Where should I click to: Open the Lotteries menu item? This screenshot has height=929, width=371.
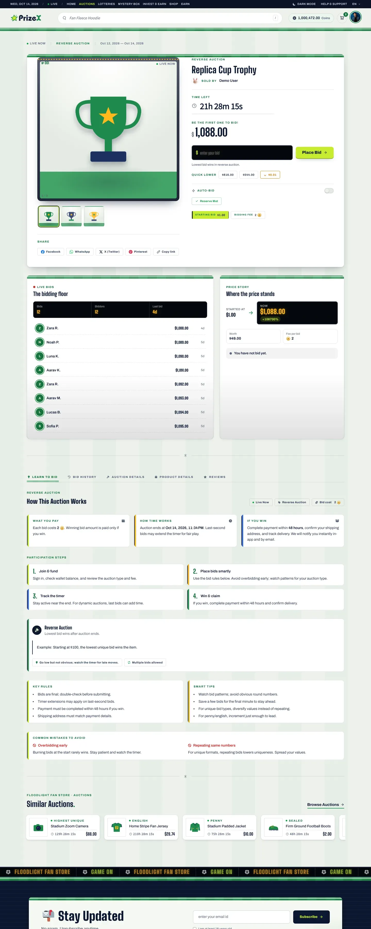[106, 4]
